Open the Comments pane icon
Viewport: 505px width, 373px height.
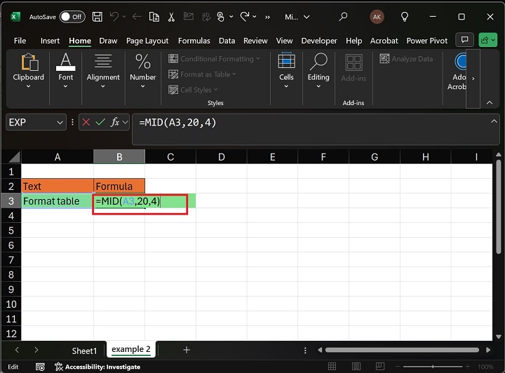[x=464, y=40]
